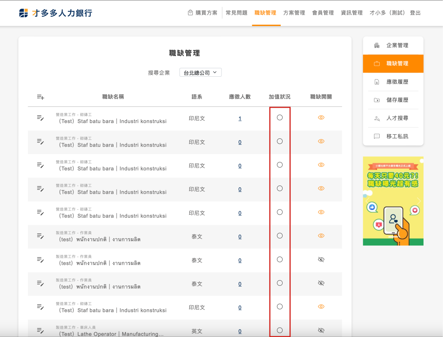Select 加值狀況 radio for Lathe Operator row

[x=280, y=330]
